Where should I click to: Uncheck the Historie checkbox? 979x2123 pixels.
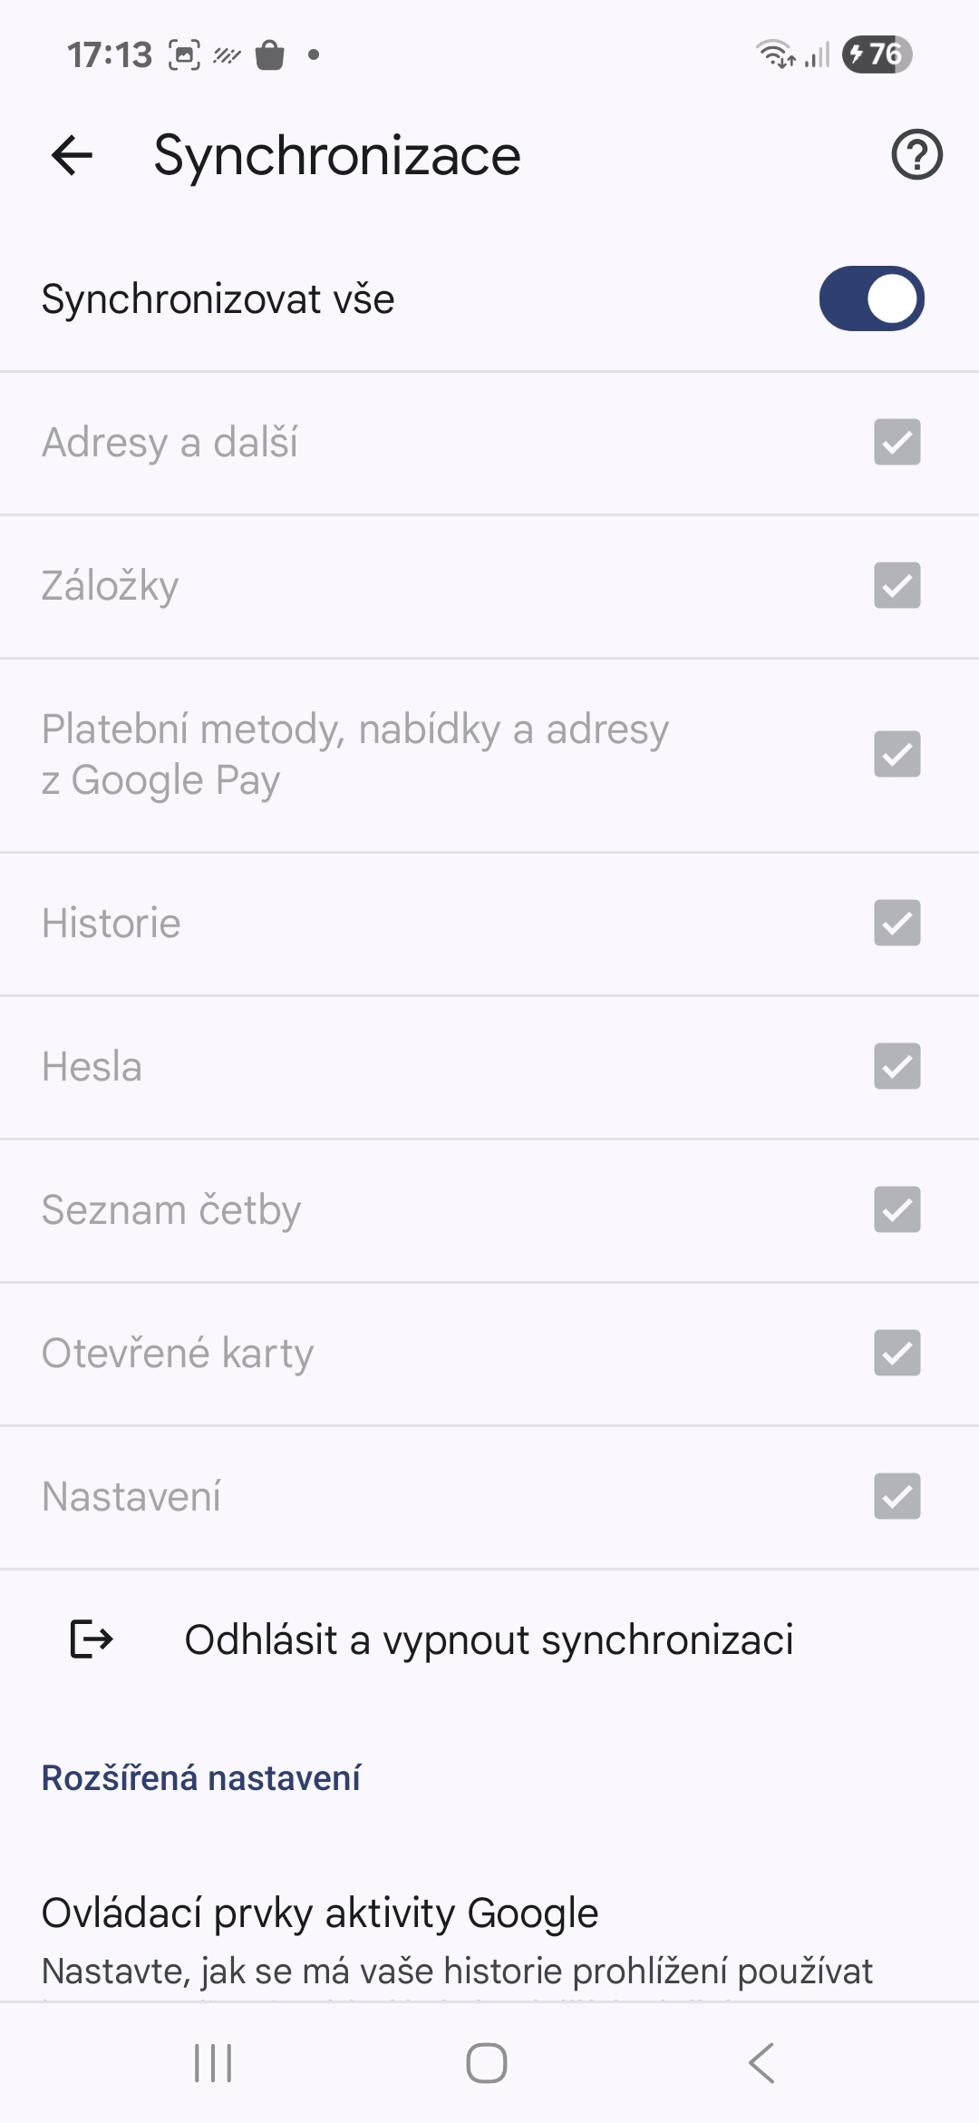[897, 923]
